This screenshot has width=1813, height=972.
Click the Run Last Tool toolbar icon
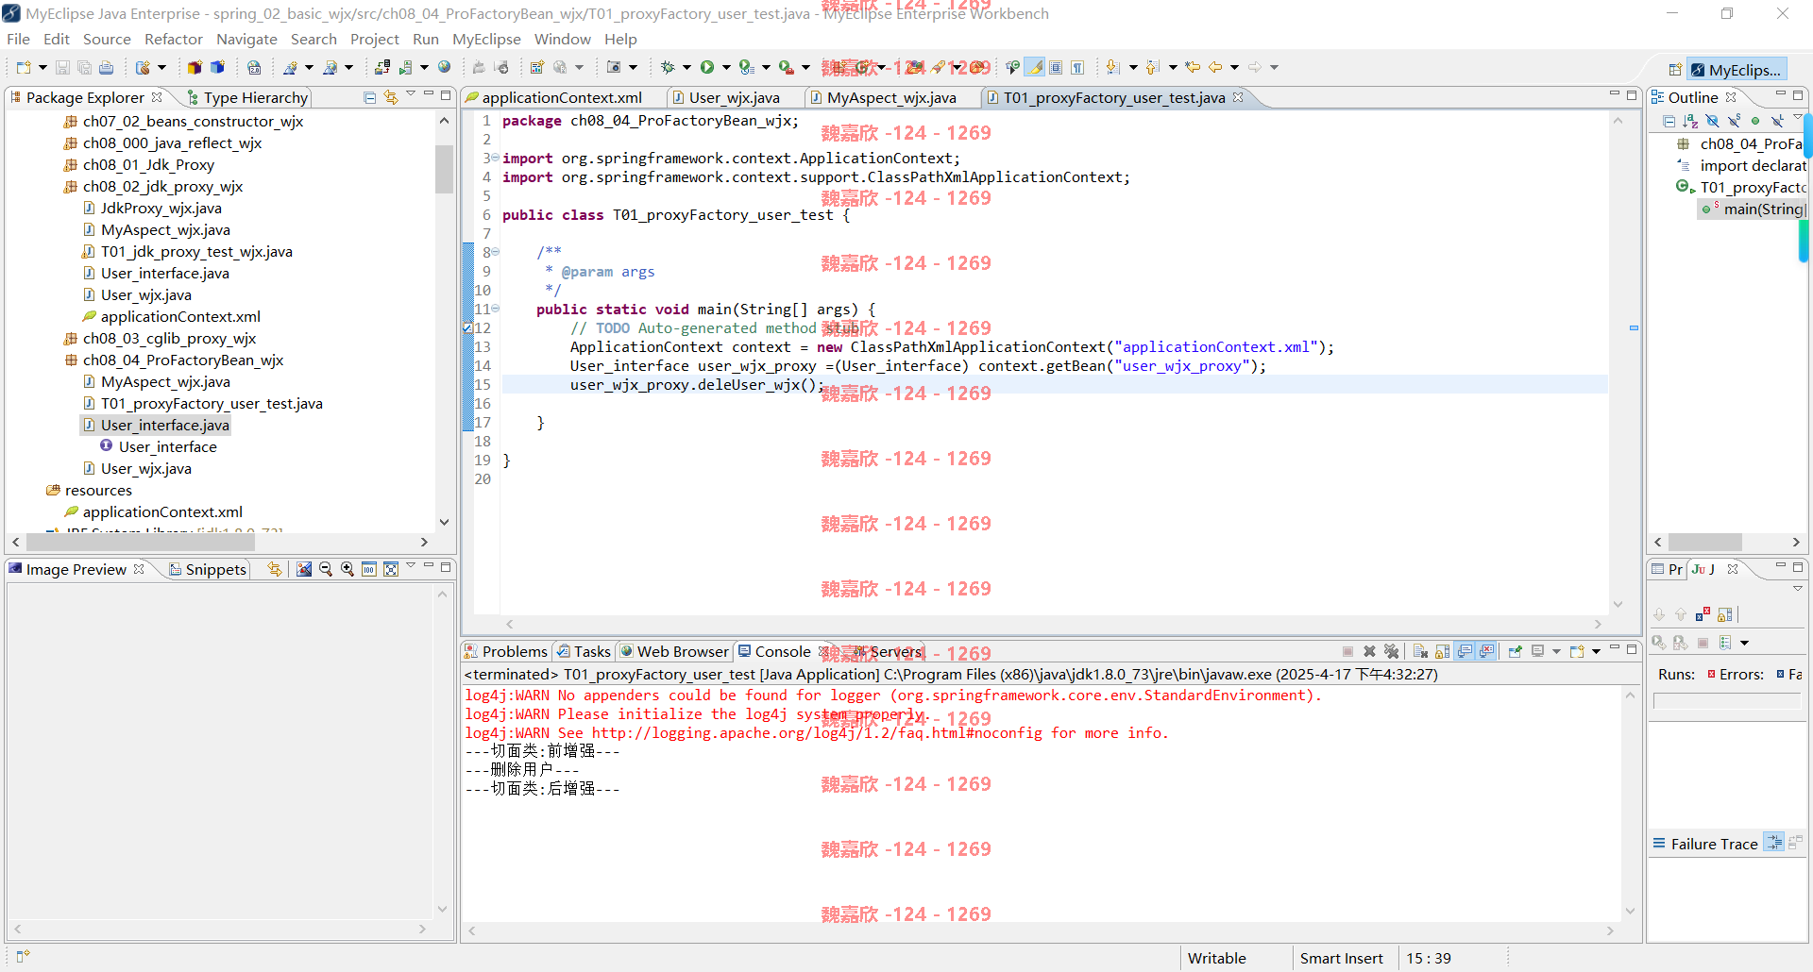coord(786,67)
